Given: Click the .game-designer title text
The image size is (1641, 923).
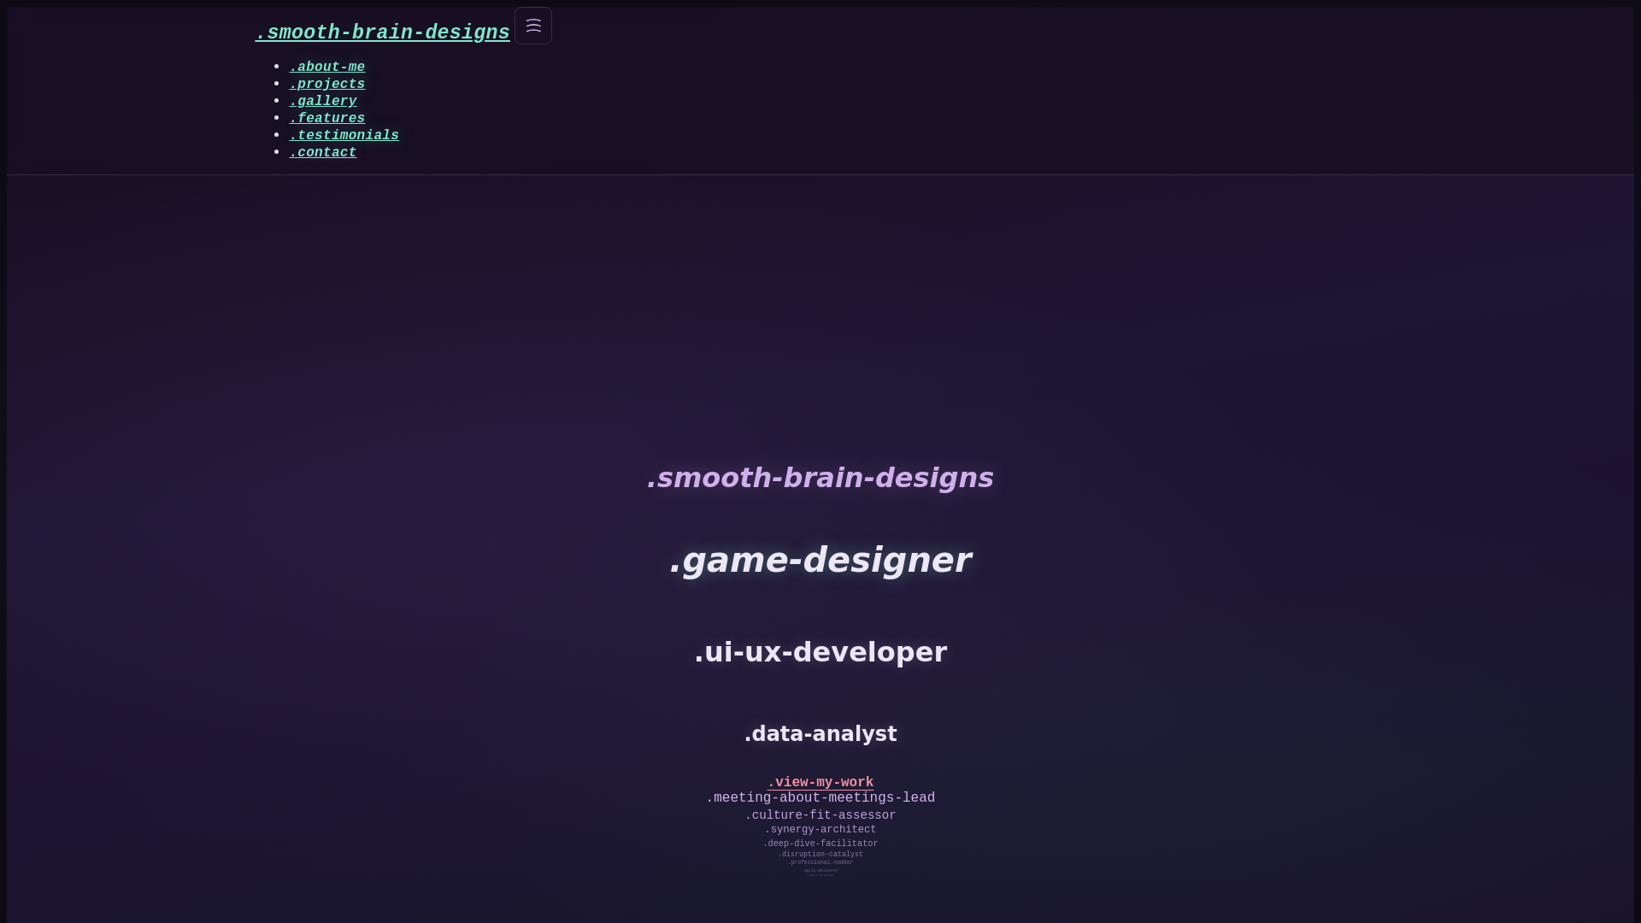Looking at the screenshot, I should (820, 561).
